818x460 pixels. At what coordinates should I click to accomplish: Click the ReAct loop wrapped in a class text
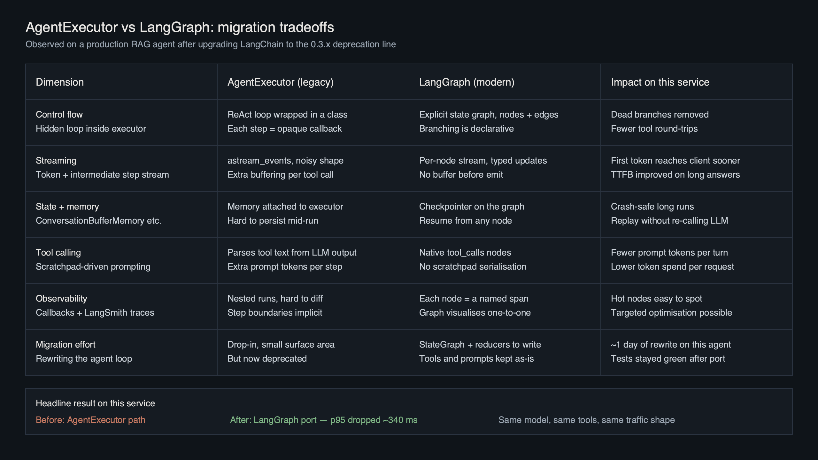click(287, 115)
